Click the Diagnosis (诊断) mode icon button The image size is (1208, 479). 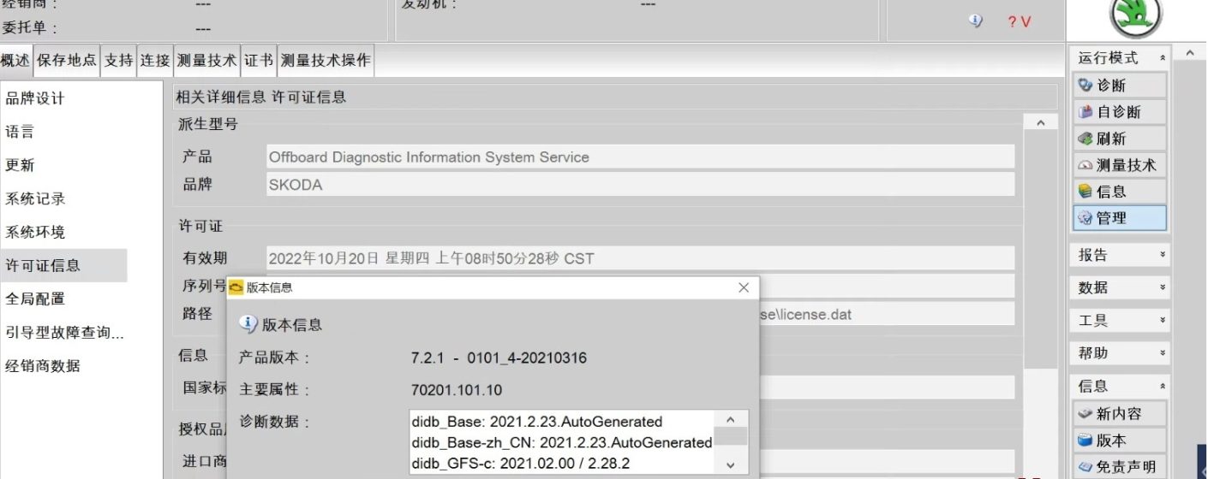point(1118,86)
